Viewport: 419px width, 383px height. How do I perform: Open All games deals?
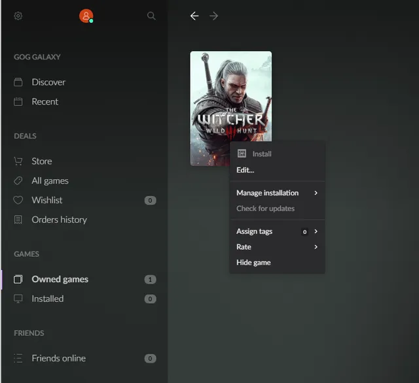pos(50,181)
